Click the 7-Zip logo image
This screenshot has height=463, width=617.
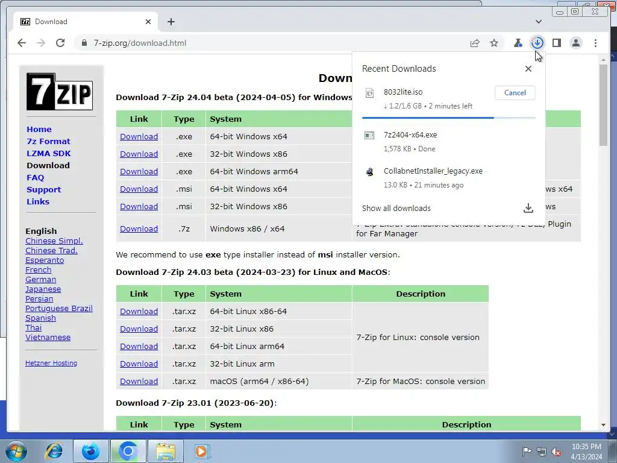[x=60, y=92]
